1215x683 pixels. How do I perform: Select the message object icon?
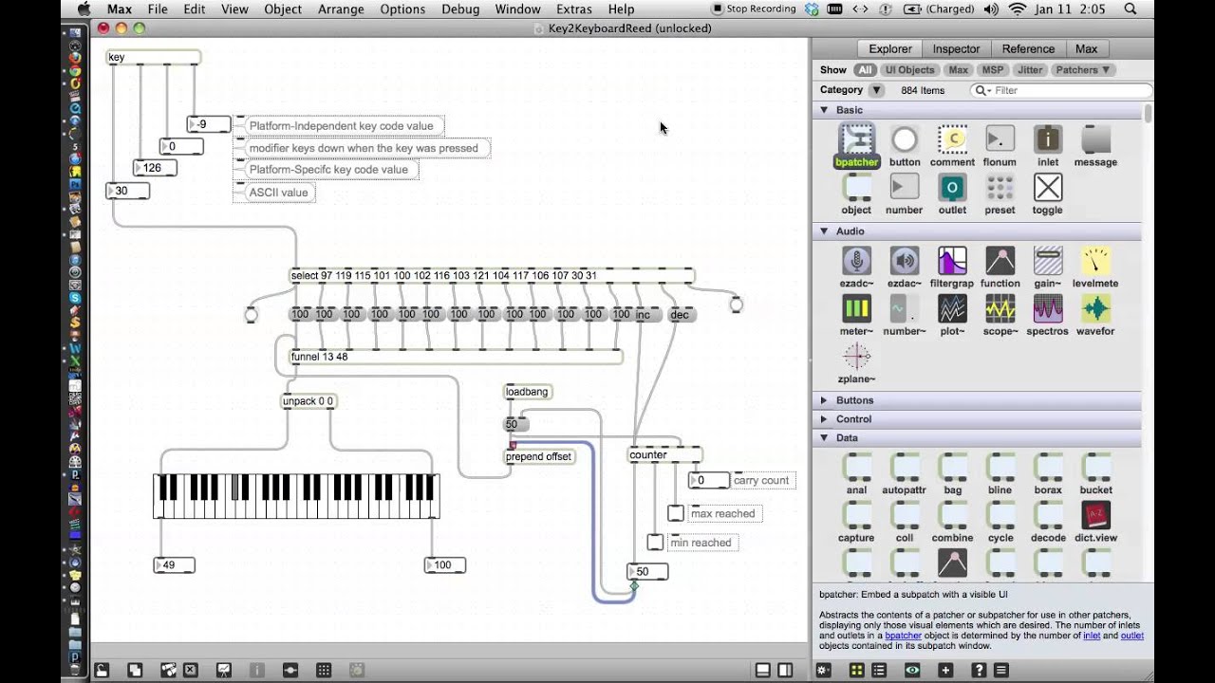1095,140
